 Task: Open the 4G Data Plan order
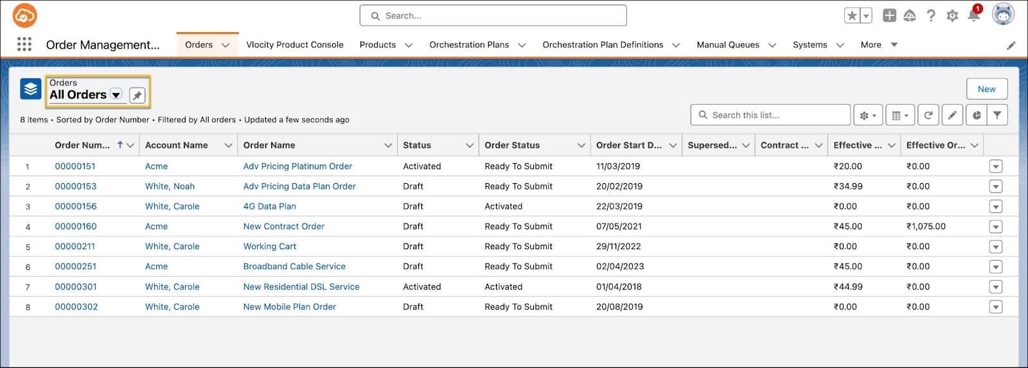[x=269, y=206]
